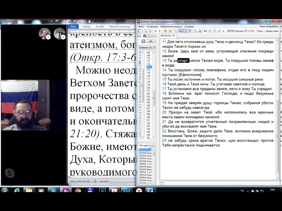The height and width of the screenshot is (211, 282).
Task: Select the open book panel tab icon
Action: coord(140,36)
